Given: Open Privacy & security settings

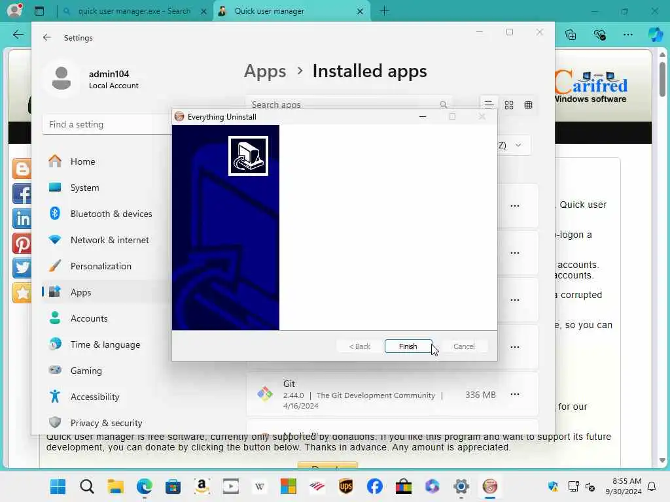Looking at the screenshot, I should coord(106,423).
